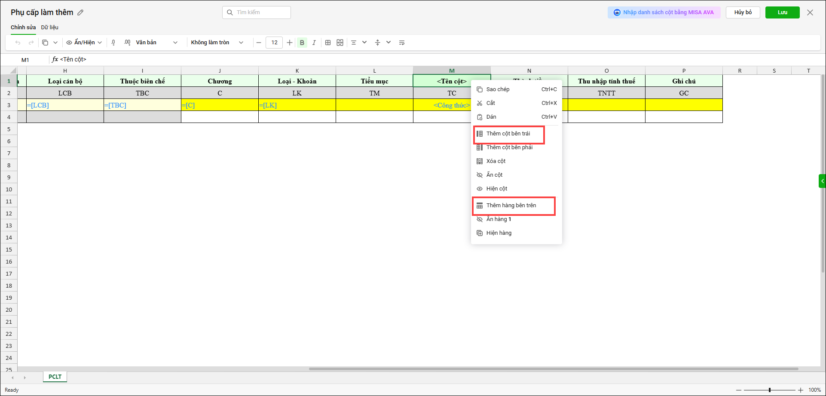
Task: Click the undo arrow in the toolbar
Action: (18, 43)
